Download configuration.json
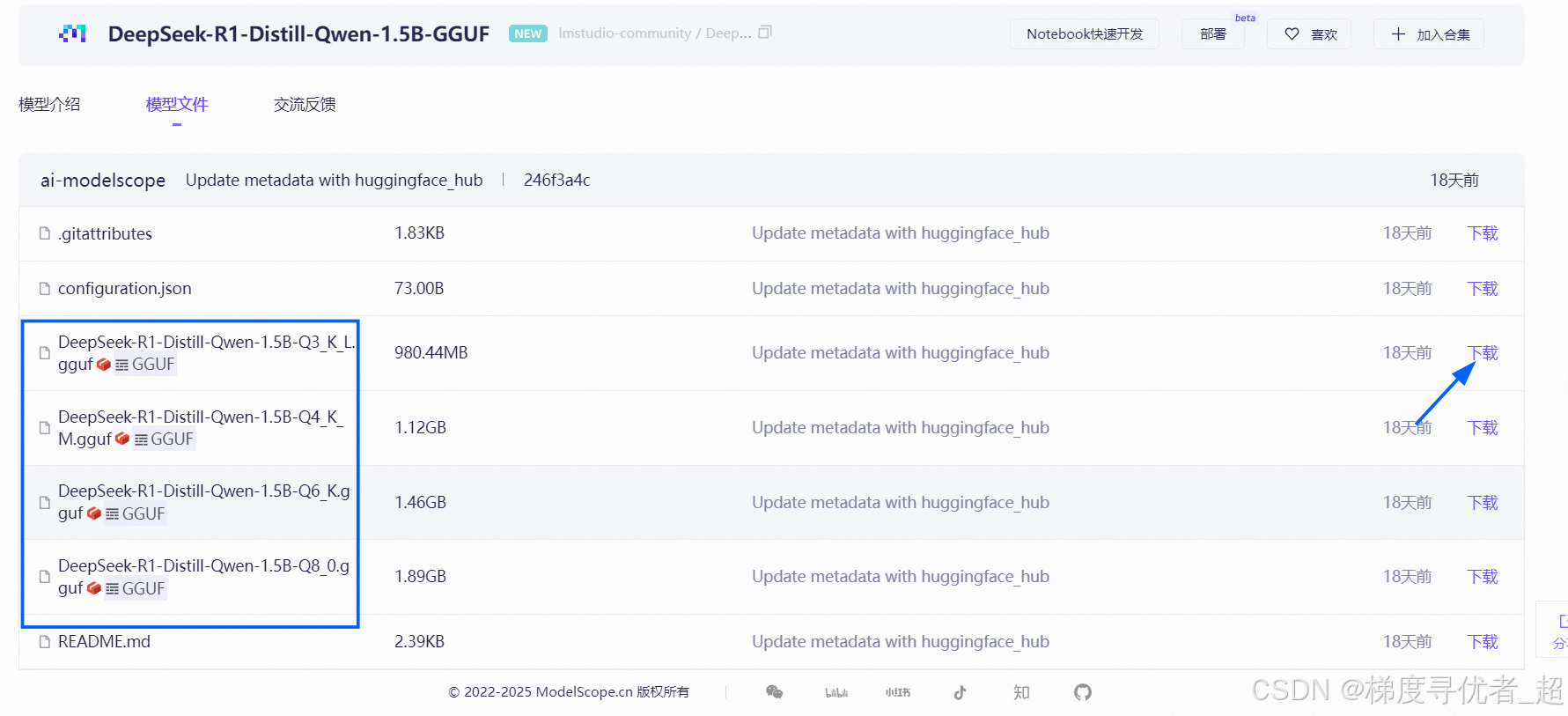This screenshot has width=1568, height=716. 1483,289
